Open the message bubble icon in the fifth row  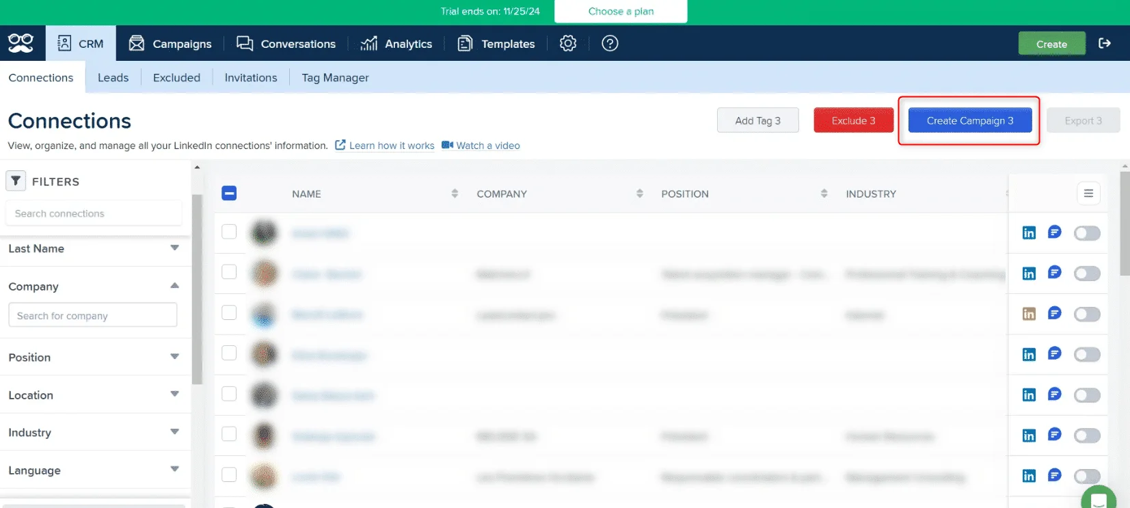tap(1055, 394)
